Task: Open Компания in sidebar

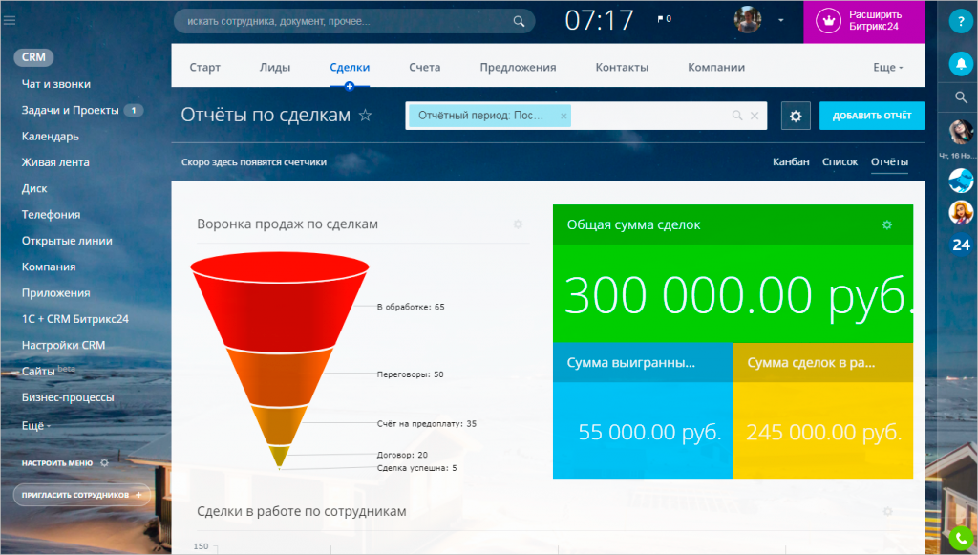Action: coord(49,267)
